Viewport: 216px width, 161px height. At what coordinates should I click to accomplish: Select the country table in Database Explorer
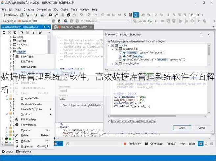(x=21, y=52)
